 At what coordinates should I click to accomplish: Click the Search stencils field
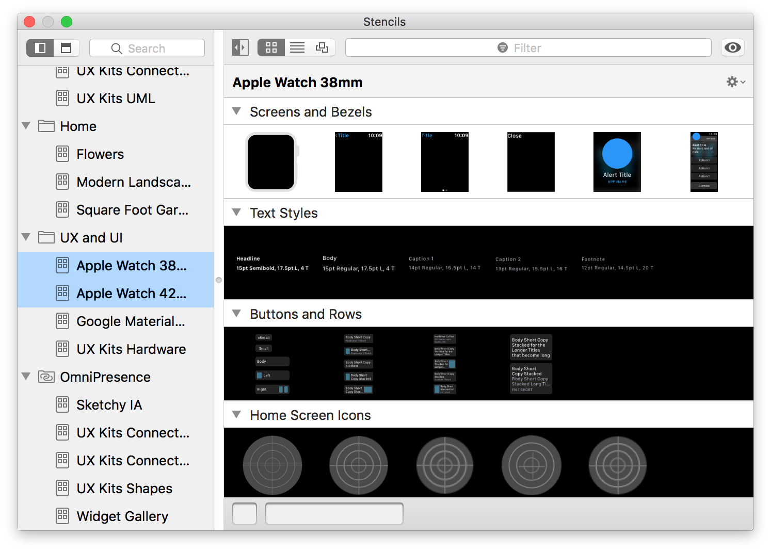point(147,48)
